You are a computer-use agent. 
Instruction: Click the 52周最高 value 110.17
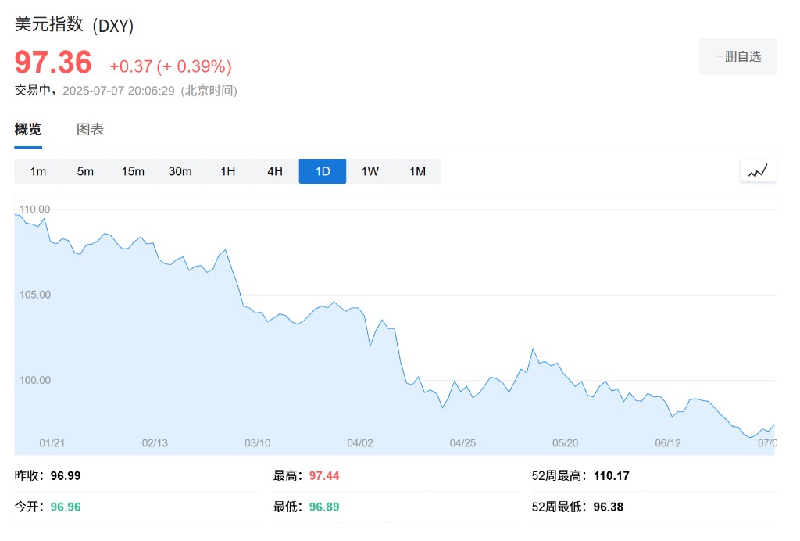[x=611, y=475]
